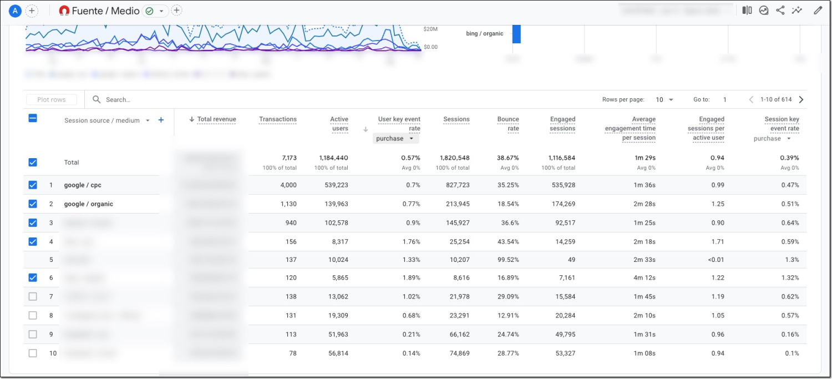Sort by Active users column header
Viewport: 832px width, 379px height.
tap(339, 124)
